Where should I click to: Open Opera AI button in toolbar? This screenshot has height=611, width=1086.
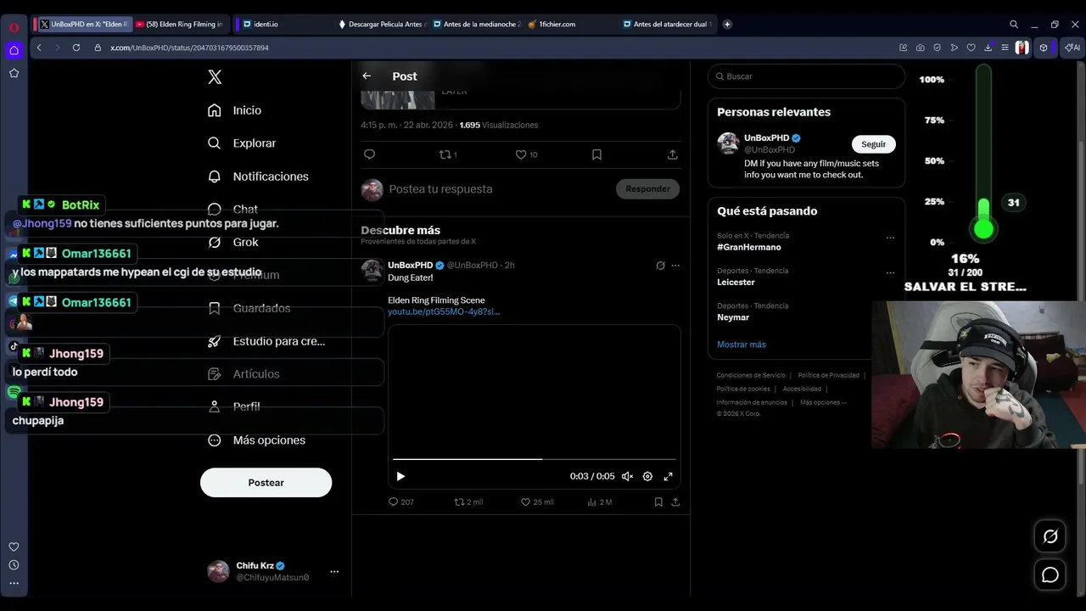pyautogui.click(x=1074, y=48)
